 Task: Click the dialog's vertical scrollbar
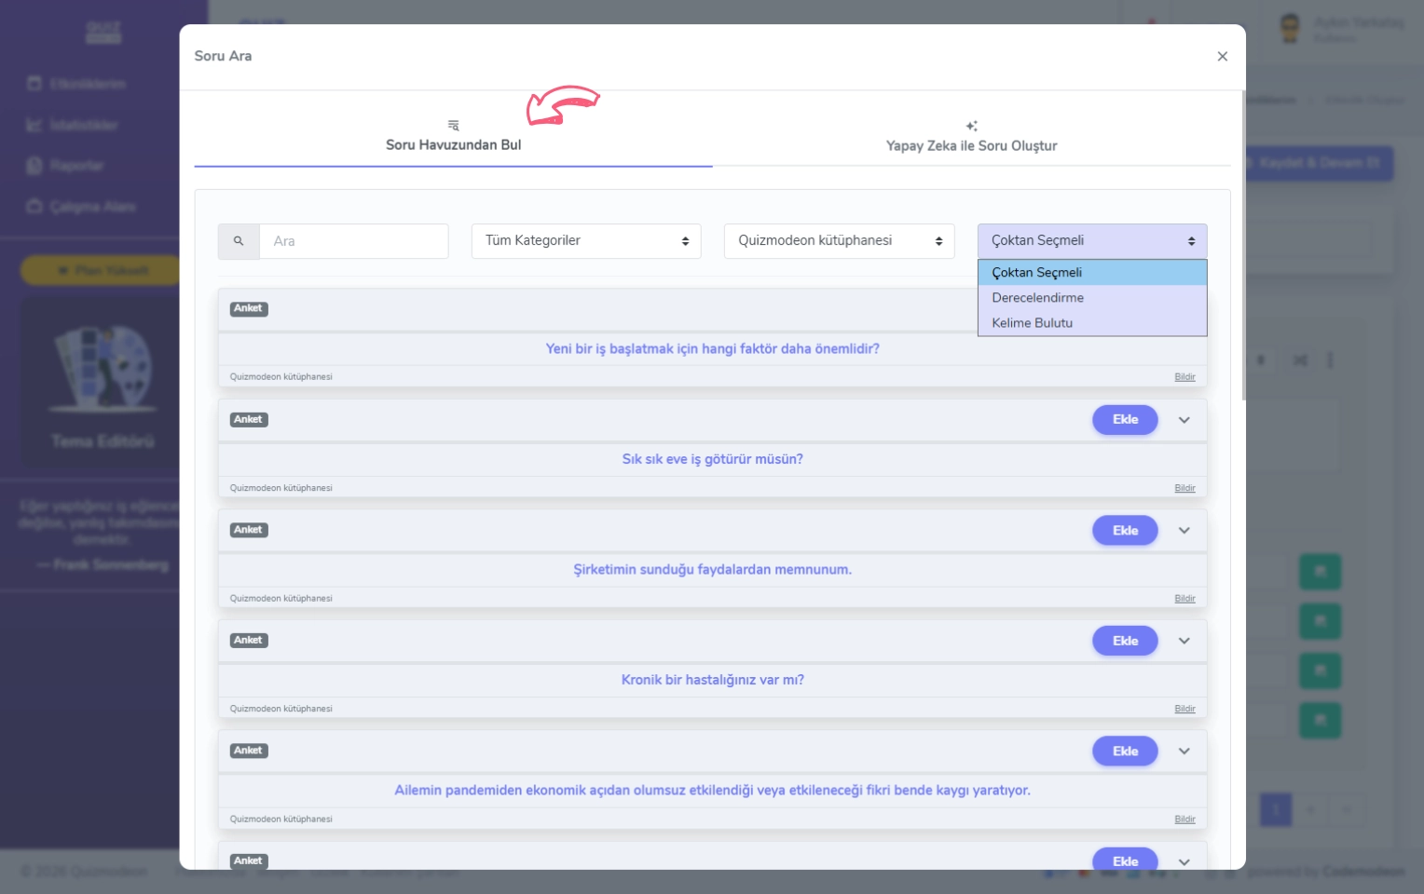tap(1243, 246)
